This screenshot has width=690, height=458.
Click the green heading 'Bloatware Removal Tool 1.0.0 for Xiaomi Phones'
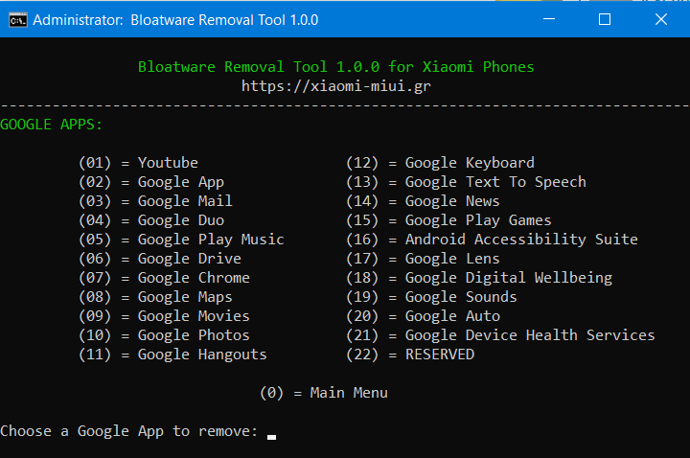pos(335,67)
